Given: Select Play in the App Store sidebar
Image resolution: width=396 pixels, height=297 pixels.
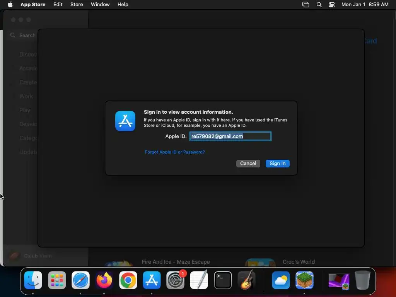Looking at the screenshot, I should pos(24,110).
